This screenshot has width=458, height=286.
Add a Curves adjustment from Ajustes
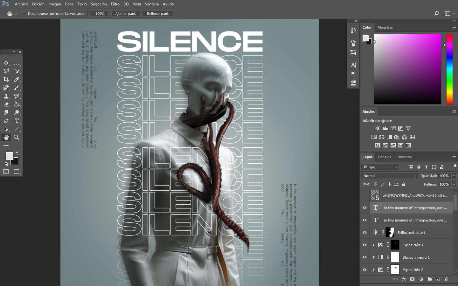(393, 128)
